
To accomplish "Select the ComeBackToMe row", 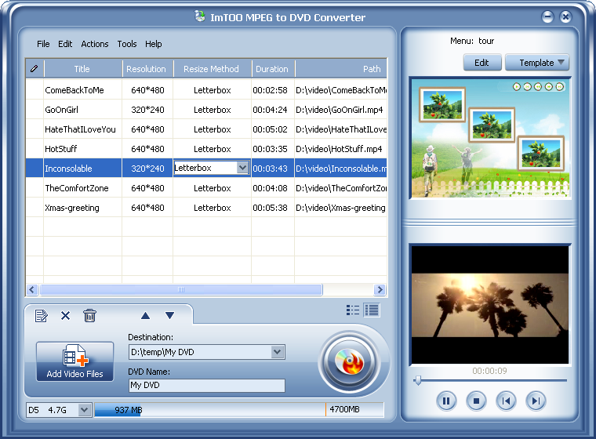I will pyautogui.click(x=206, y=90).
